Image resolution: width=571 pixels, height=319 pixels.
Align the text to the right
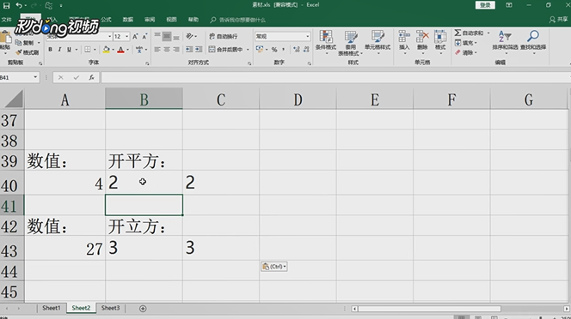[176, 50]
